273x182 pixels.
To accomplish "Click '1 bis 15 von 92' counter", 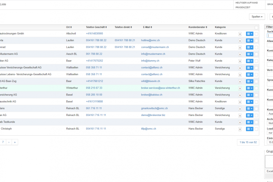I will tap(248, 142).
